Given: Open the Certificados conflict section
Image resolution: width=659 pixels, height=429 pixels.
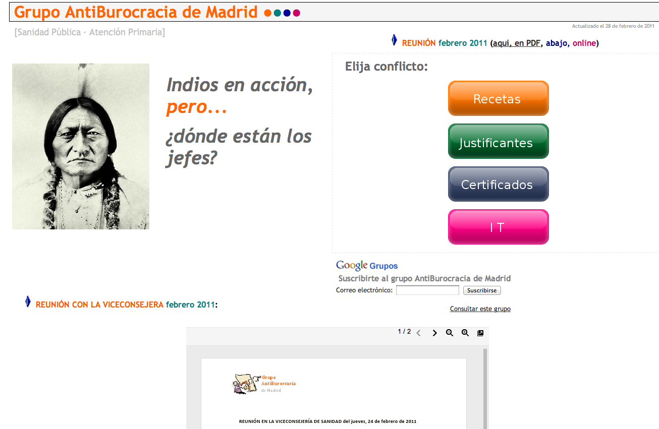Looking at the screenshot, I should [498, 185].
